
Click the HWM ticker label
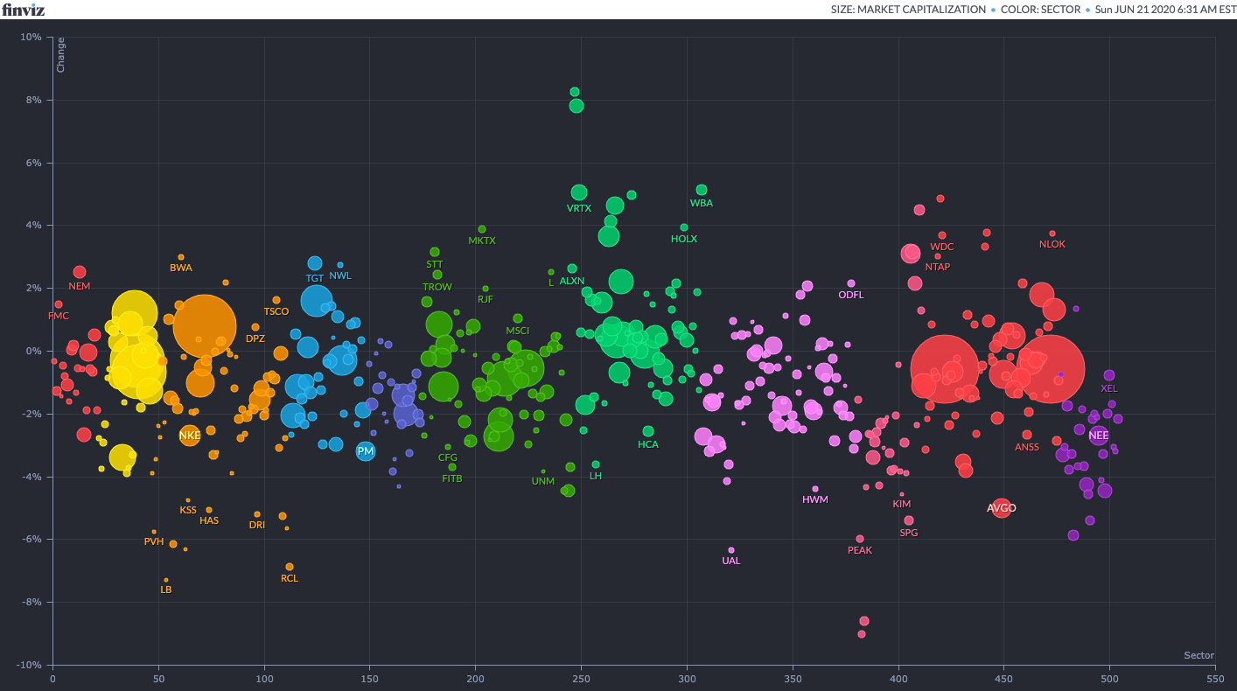[815, 499]
